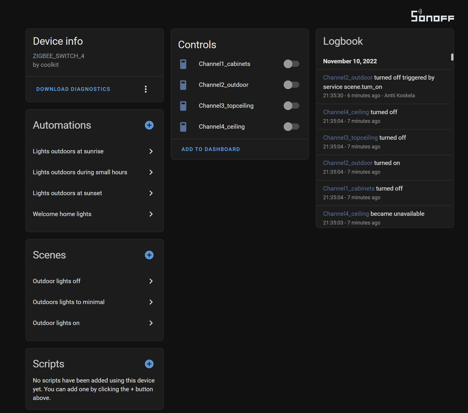
Task: Click ADD TO DASHBOARD
Action: pyautogui.click(x=210, y=149)
